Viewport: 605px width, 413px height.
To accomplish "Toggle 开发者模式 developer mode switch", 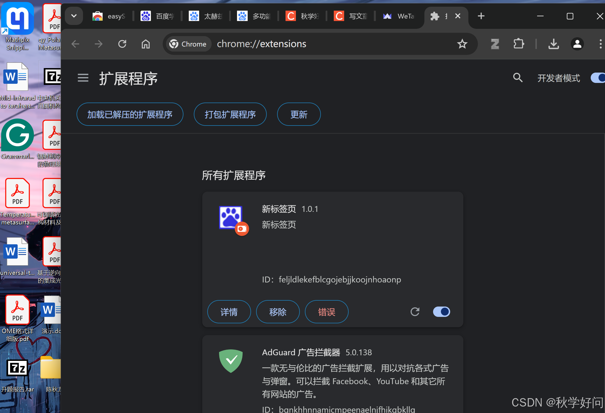I will [x=599, y=78].
